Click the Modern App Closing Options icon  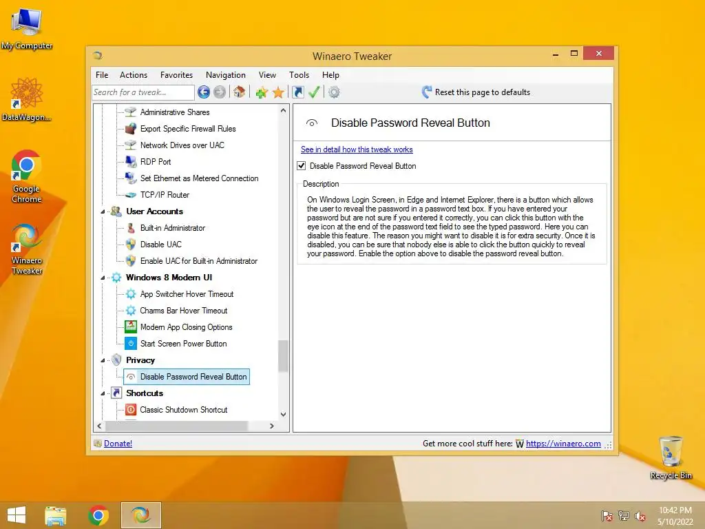[x=131, y=326]
